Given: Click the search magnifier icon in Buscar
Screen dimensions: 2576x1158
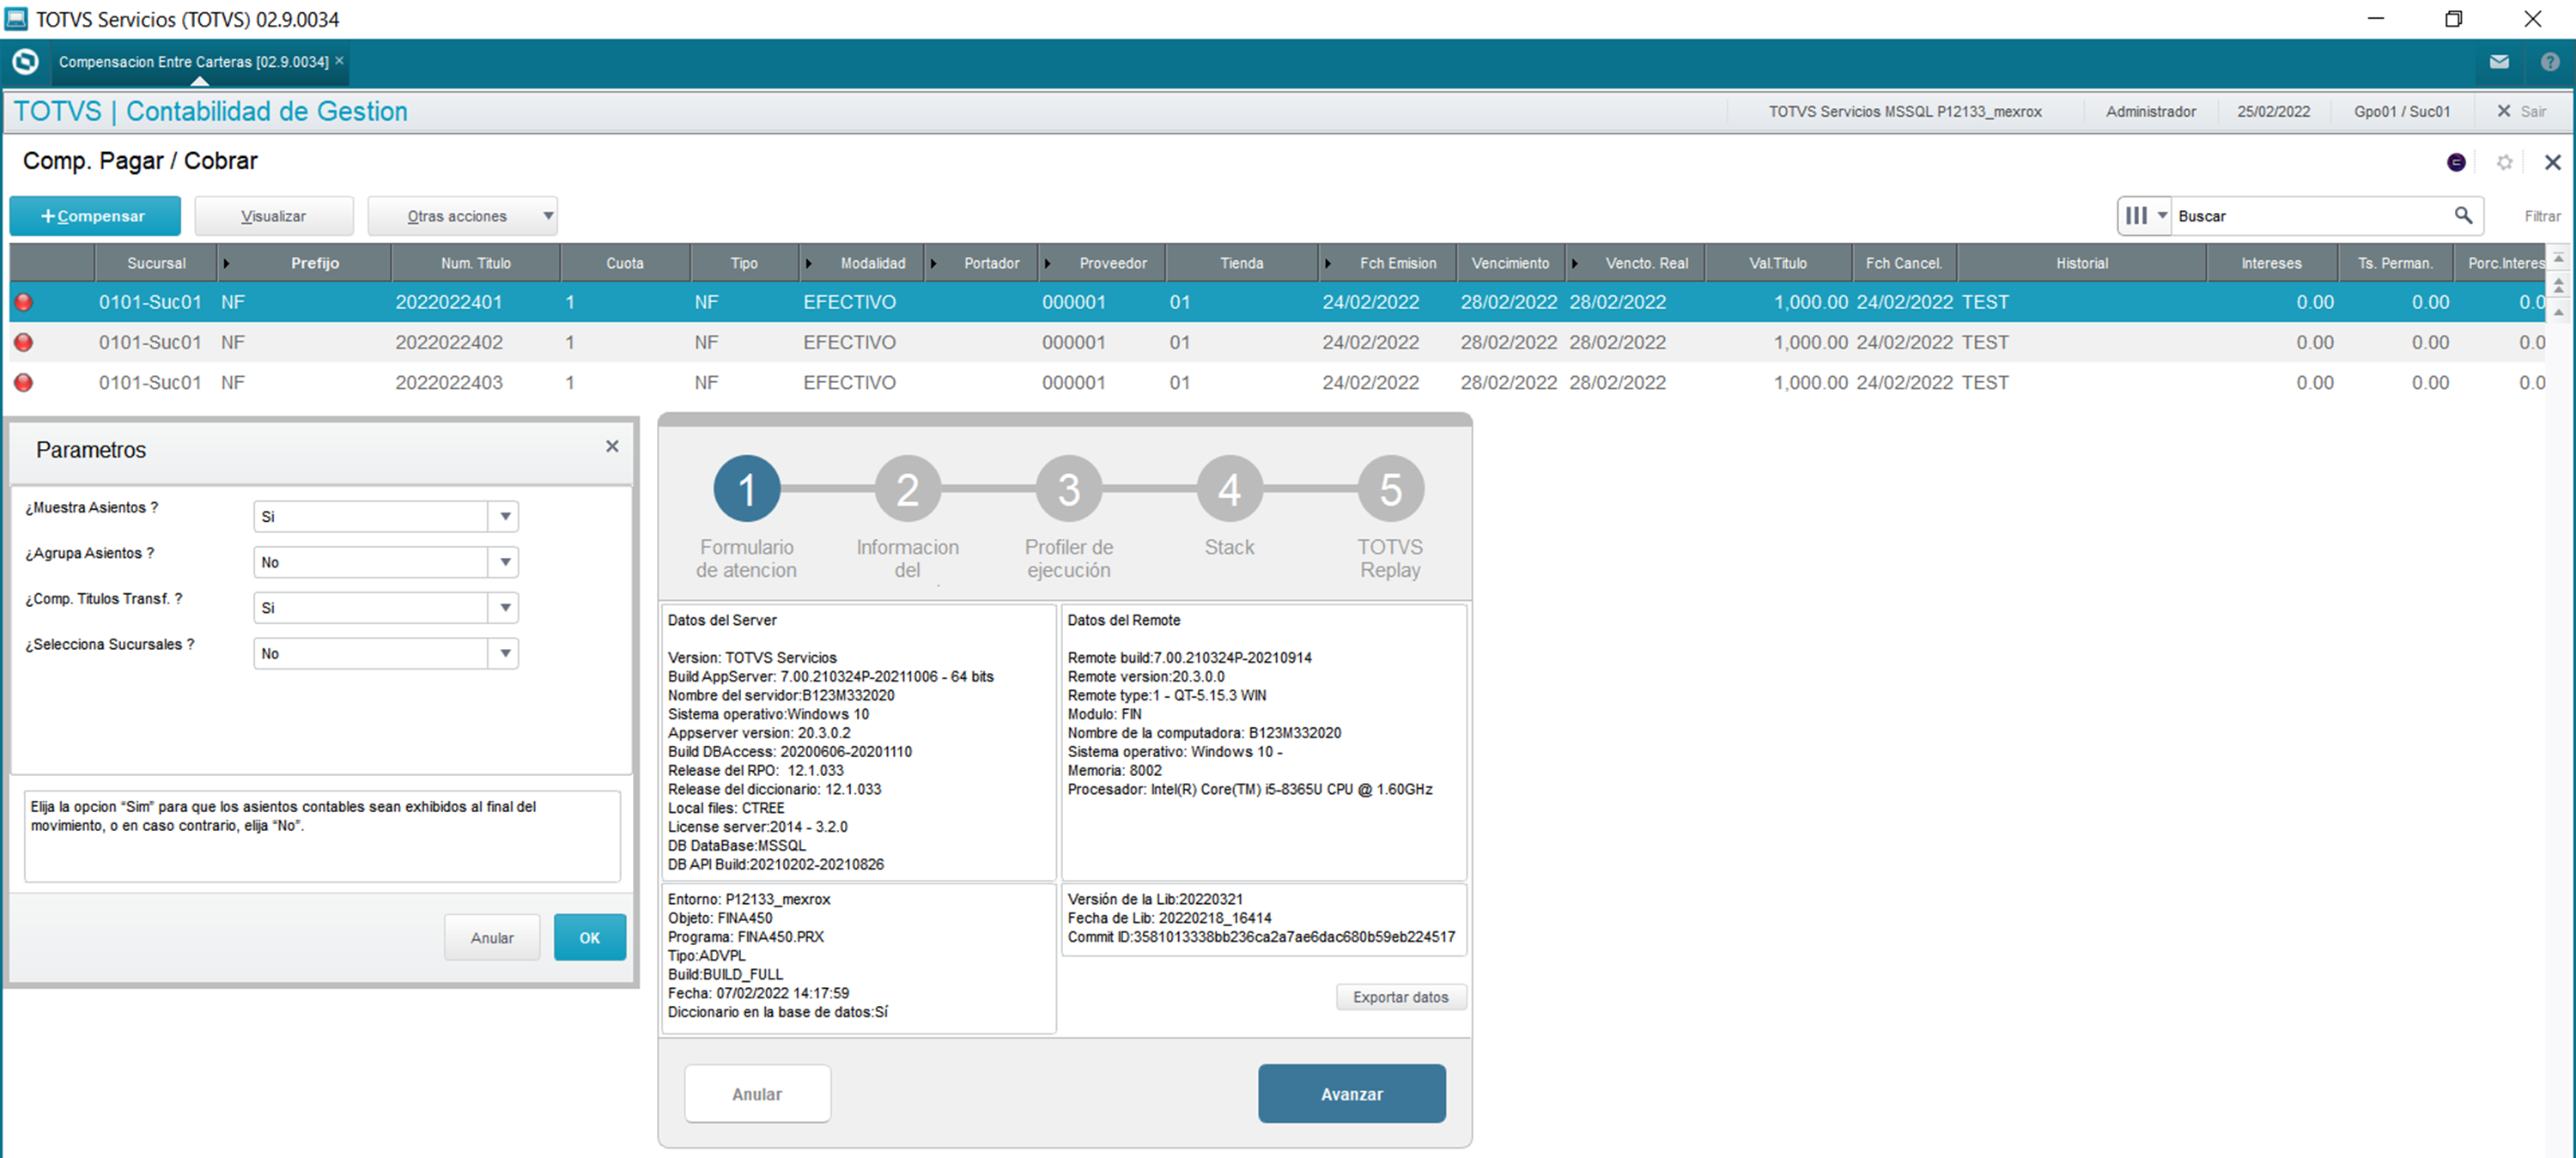Looking at the screenshot, I should [2463, 215].
